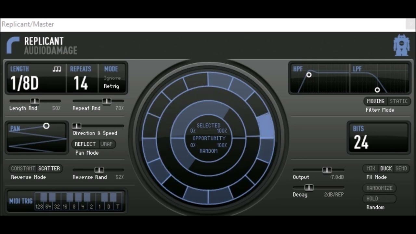The height and width of the screenshot is (234, 416).
Task: Click the 4 MIDI trig key
Action: click(83, 201)
